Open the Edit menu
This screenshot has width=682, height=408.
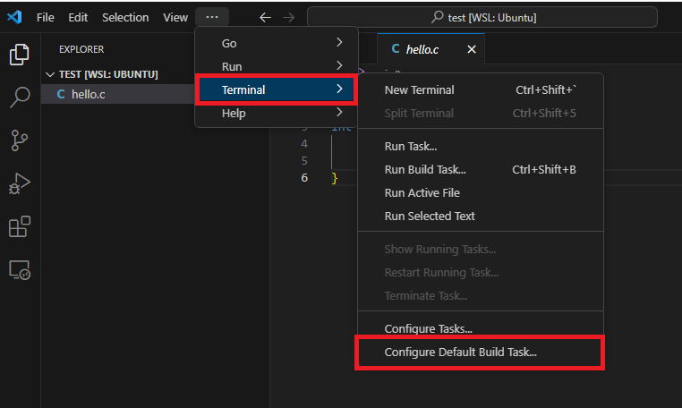pos(78,17)
